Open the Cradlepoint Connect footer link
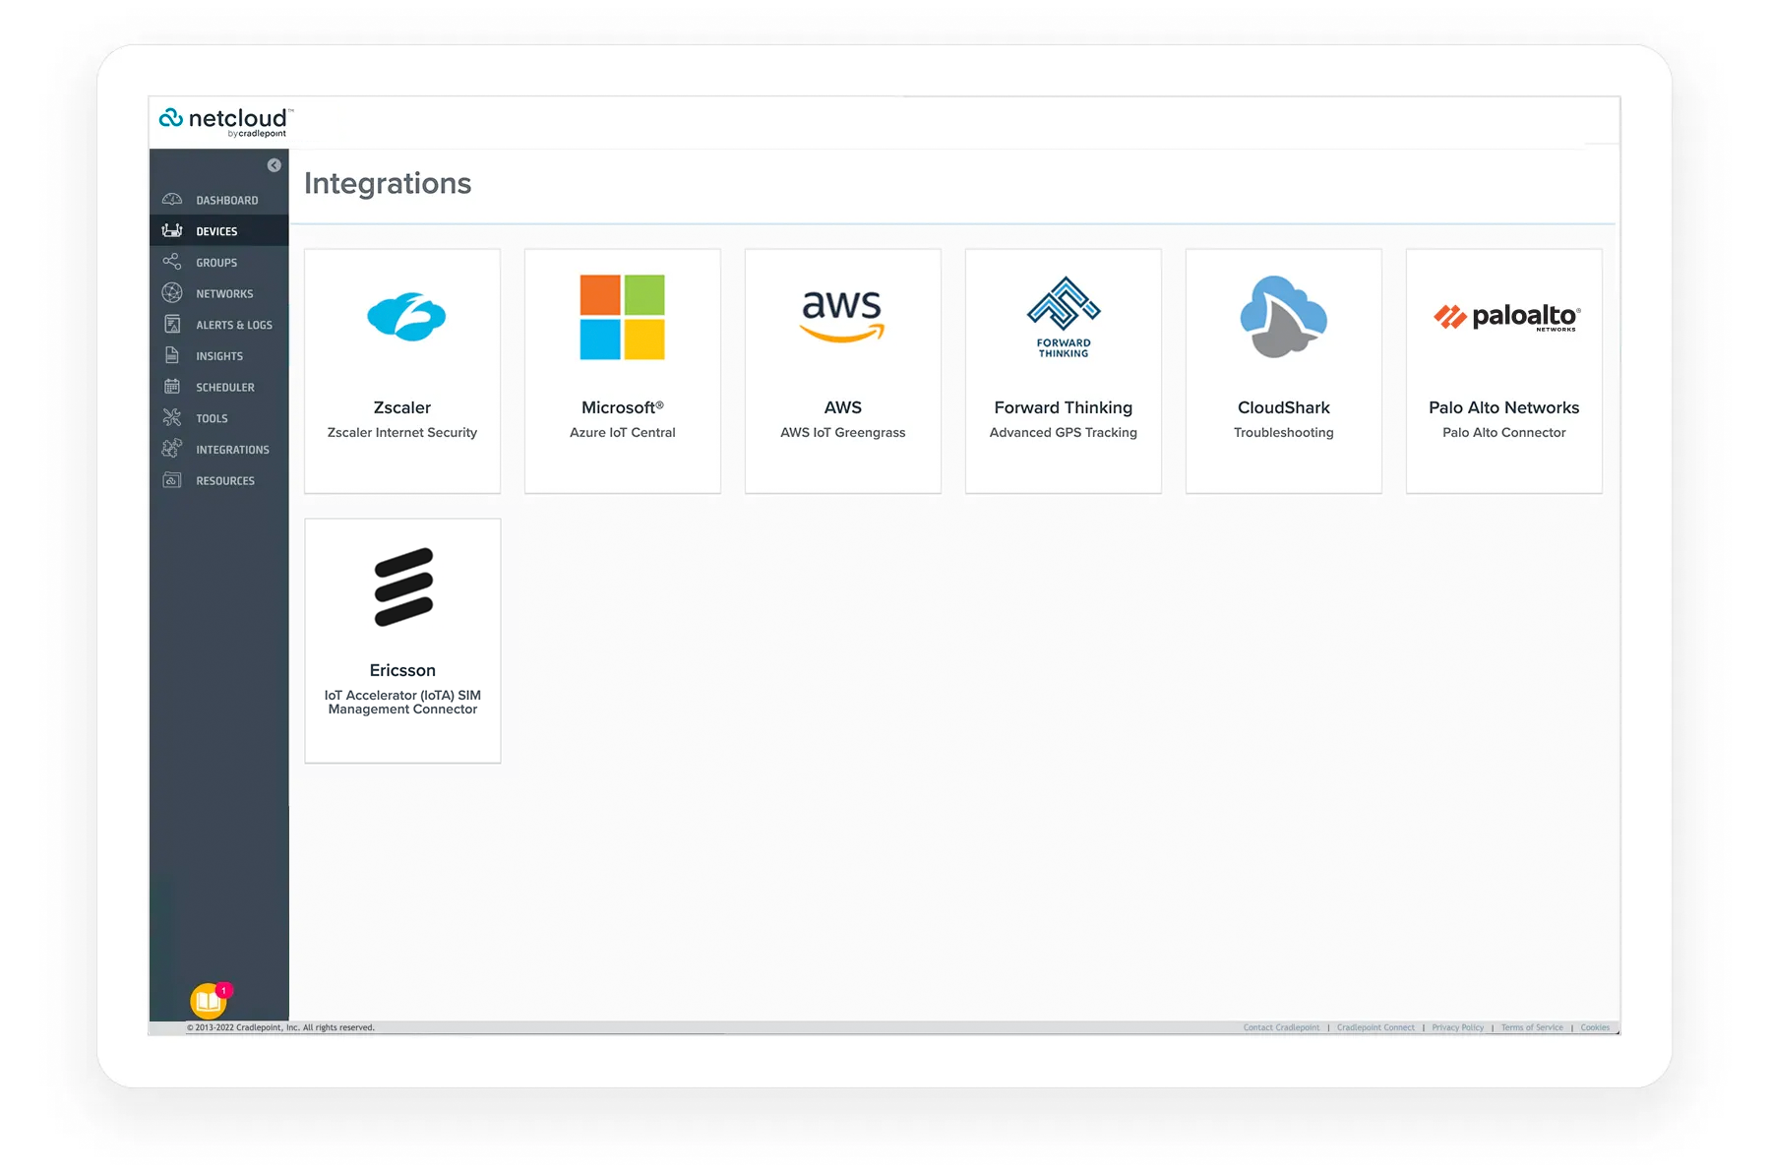The image size is (1771, 1176). [1375, 1027]
